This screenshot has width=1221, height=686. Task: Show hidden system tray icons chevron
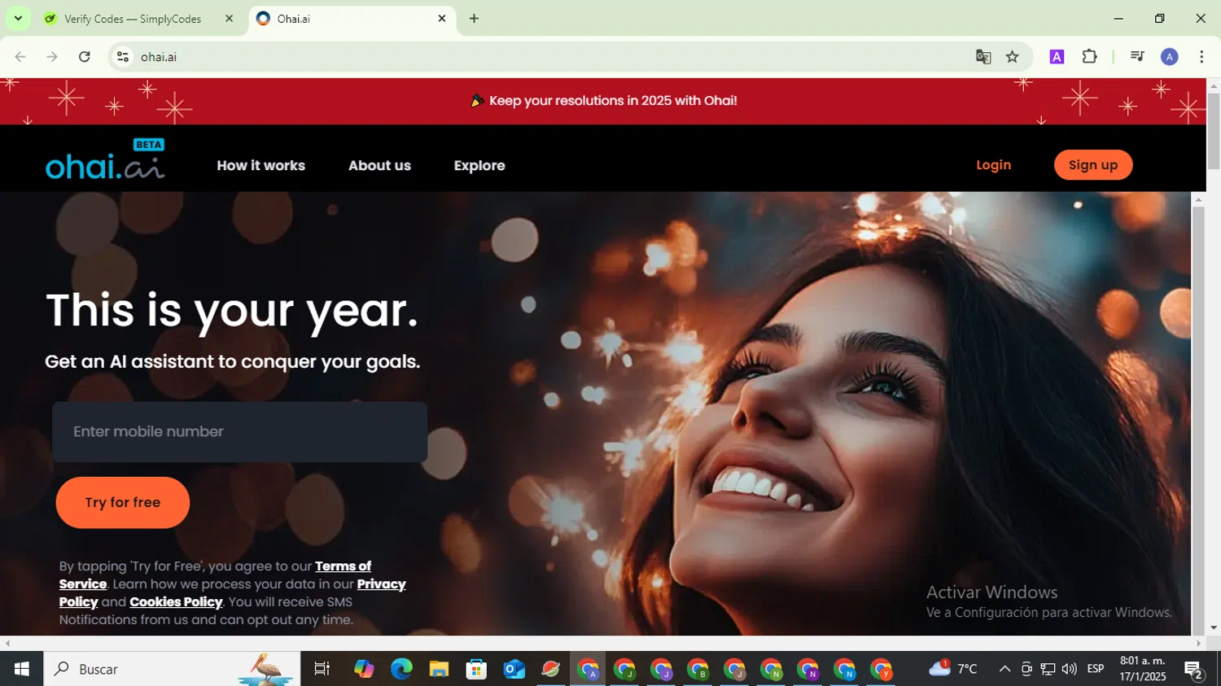pyautogui.click(x=1004, y=669)
